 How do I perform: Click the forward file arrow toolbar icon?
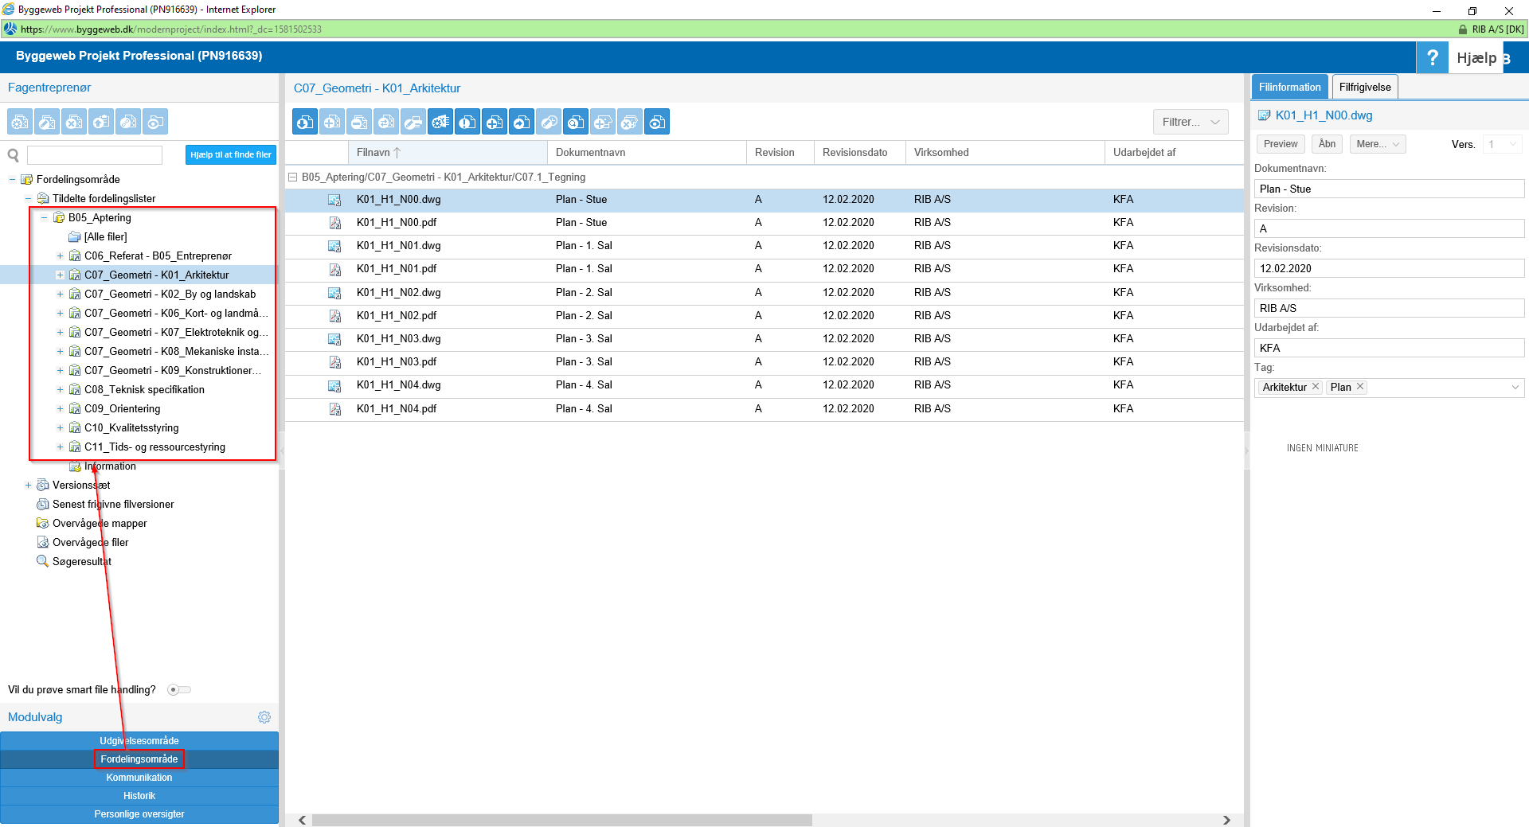(522, 122)
